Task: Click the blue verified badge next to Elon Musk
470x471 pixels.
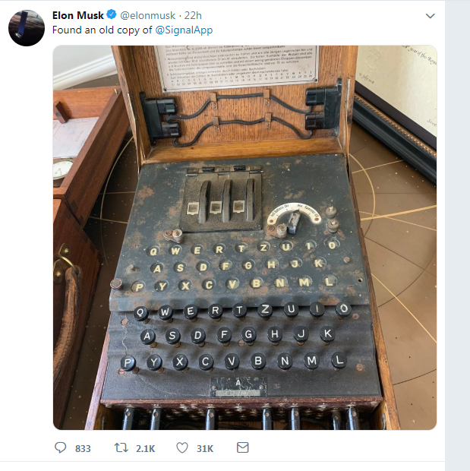Action: point(112,14)
